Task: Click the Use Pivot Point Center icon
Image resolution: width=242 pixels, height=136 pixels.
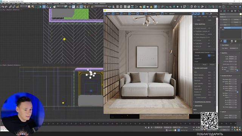Action: pyautogui.click(x=66, y=7)
